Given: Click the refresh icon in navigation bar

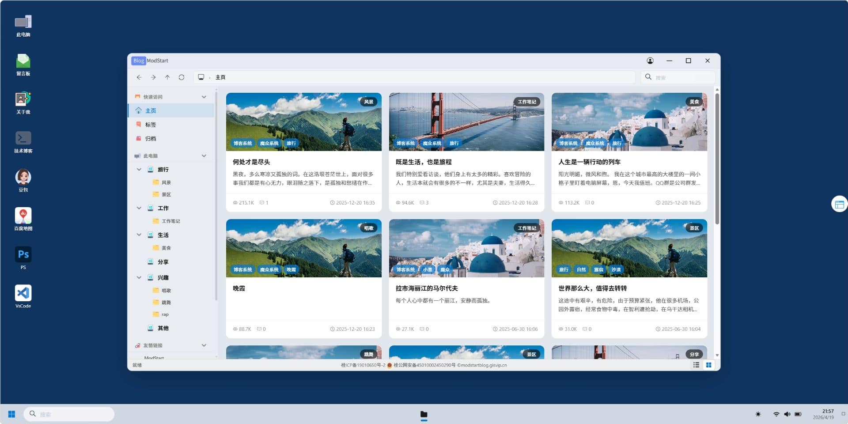Looking at the screenshot, I should click(181, 77).
